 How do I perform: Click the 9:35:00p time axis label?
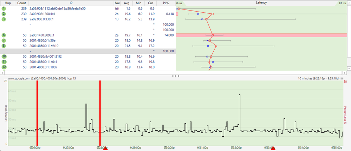pos(337,148)
